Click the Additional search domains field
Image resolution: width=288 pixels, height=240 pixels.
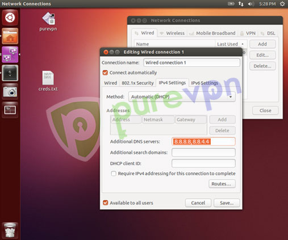tap(203, 153)
